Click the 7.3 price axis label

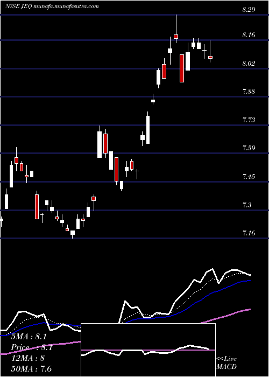[x=247, y=205]
